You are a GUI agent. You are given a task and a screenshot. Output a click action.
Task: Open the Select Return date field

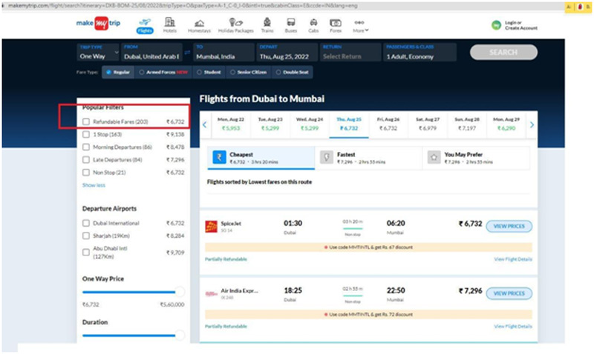(350, 52)
